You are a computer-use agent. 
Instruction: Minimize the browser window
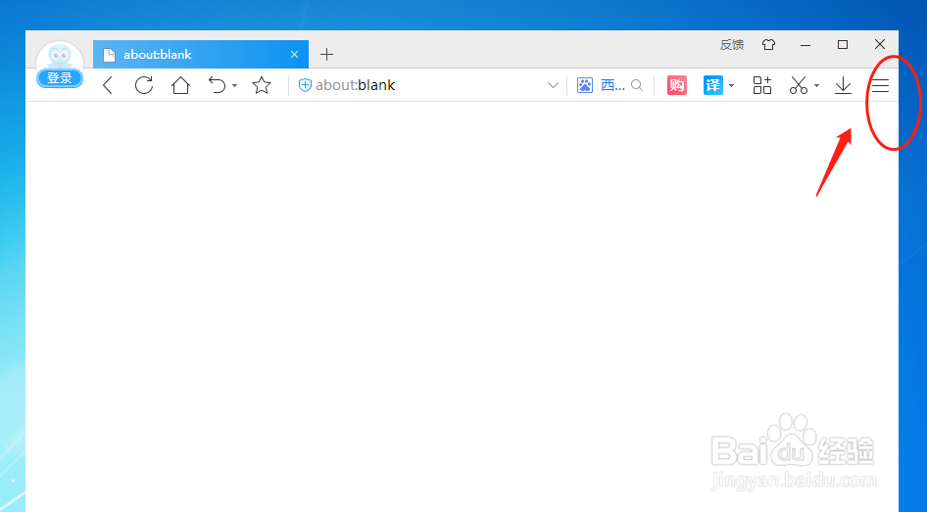(x=805, y=45)
